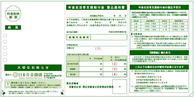Image resolution: width=194 pixels, height=97 pixels.
Task: Click the red (4) marker in 振込額 row
Action: pos(114,75)
